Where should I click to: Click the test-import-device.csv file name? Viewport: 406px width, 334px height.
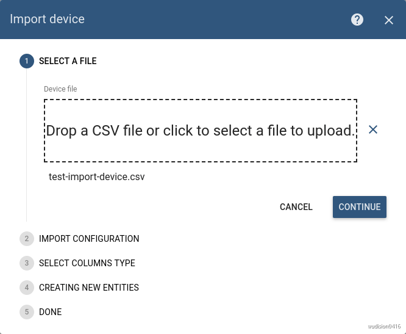pyautogui.click(x=96, y=177)
